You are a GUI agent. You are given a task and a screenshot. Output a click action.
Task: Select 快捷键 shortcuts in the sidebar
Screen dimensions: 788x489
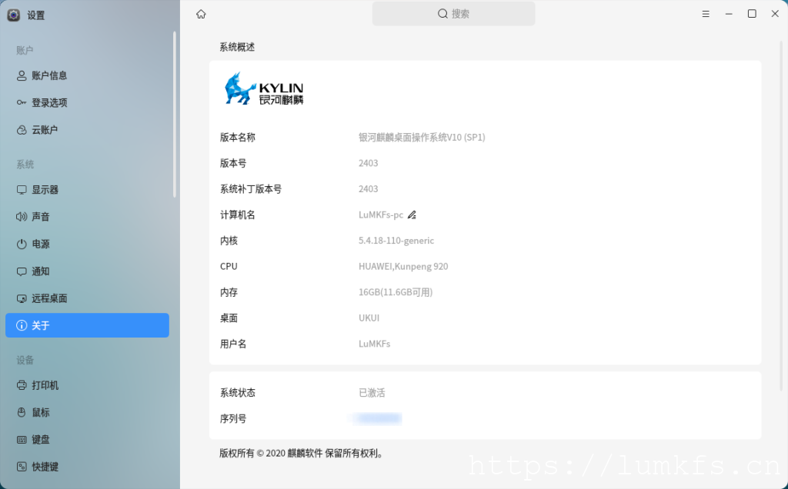[45, 467]
